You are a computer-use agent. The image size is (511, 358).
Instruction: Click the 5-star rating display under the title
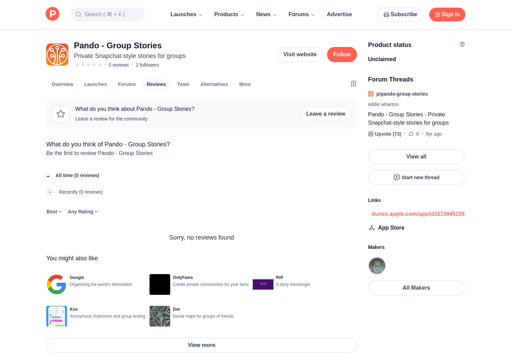click(88, 65)
